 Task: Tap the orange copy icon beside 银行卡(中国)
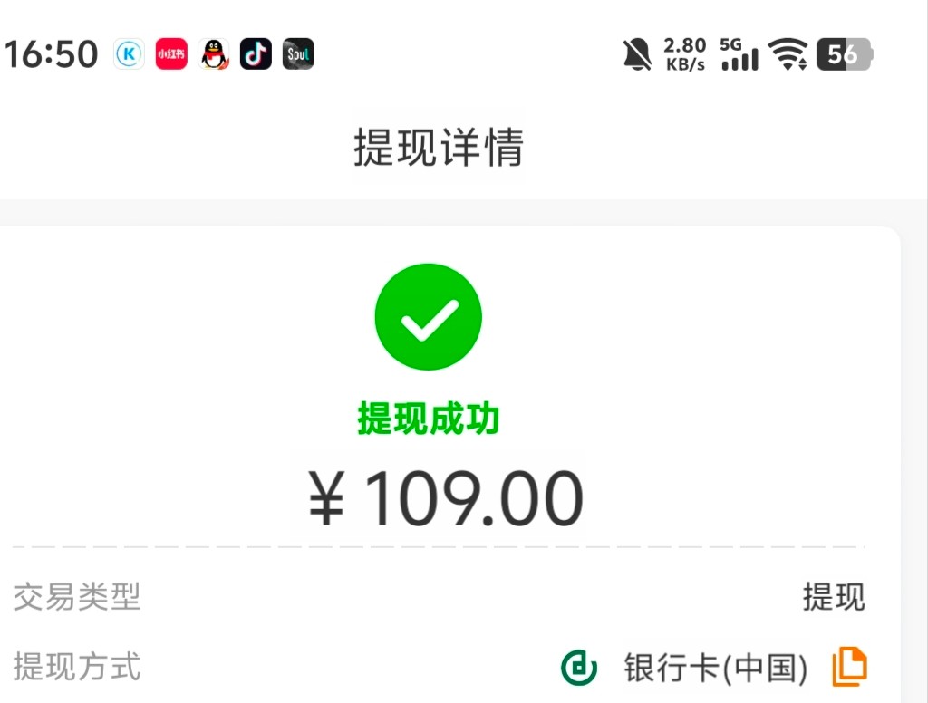pyautogui.click(x=850, y=667)
